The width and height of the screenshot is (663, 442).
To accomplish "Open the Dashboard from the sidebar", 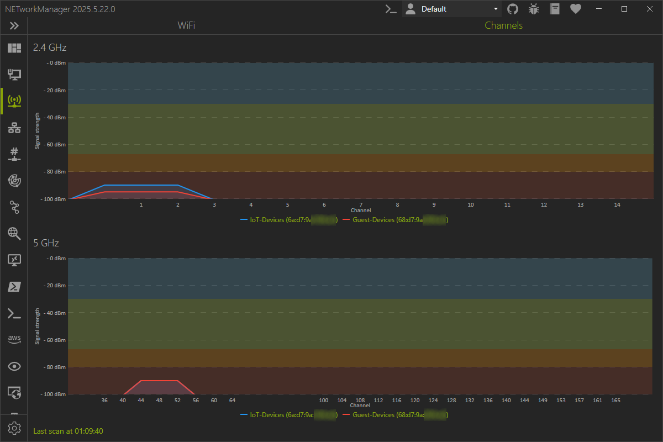I will (x=14, y=48).
